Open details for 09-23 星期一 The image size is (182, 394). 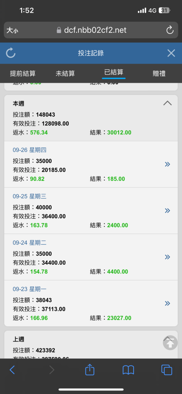point(167,303)
